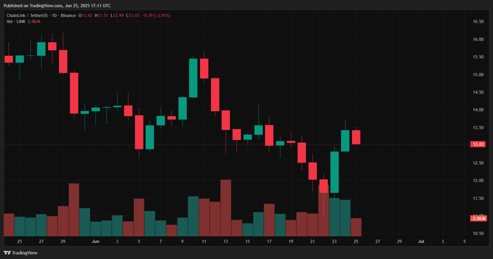Select the ChainLink / TetherUS symbol title
This screenshot has height=259, width=493.
point(28,15)
